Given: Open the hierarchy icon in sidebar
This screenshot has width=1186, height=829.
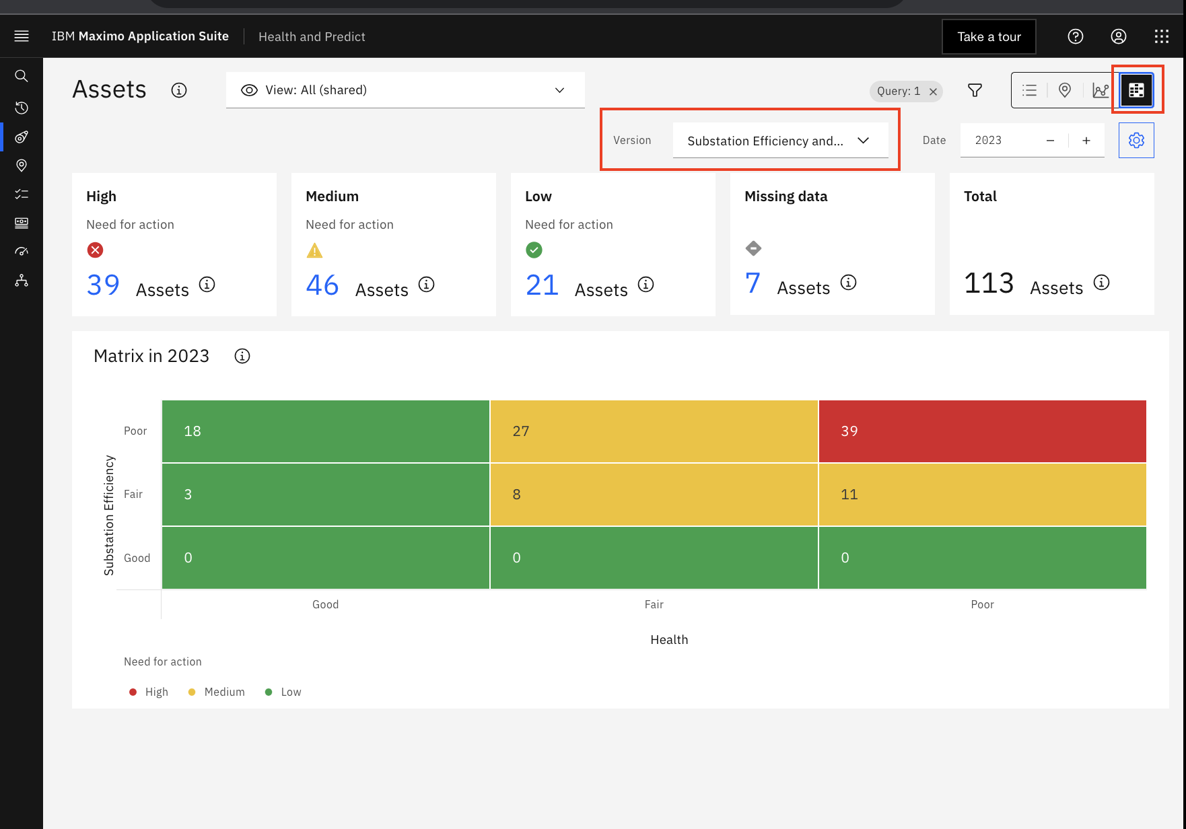Looking at the screenshot, I should [22, 281].
